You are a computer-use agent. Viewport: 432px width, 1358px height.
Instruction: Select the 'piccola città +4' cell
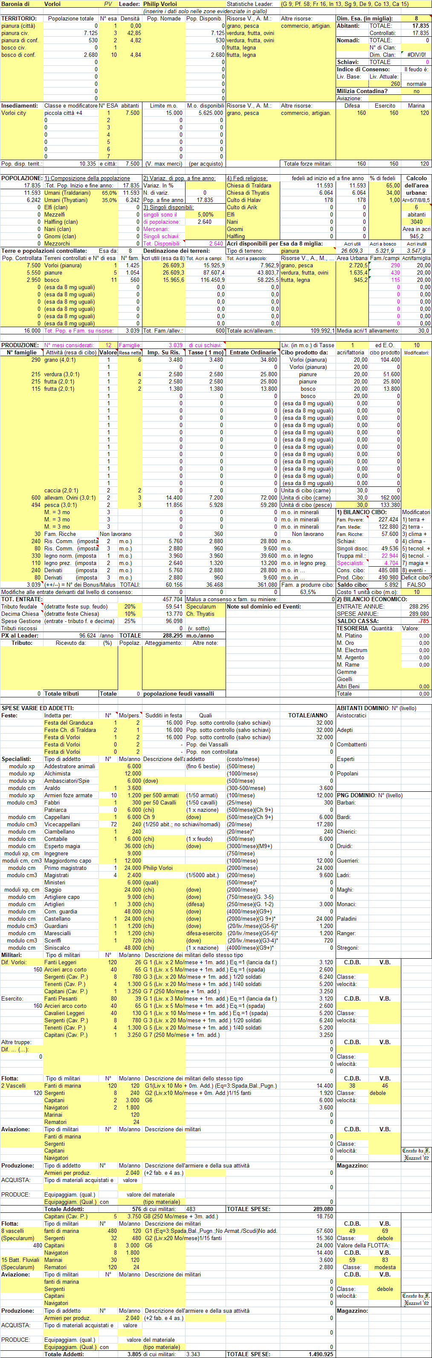point(63,113)
